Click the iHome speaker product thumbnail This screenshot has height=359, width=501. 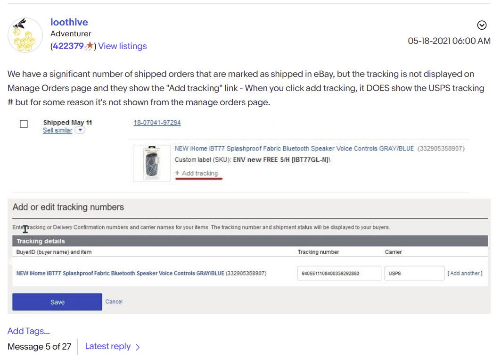click(x=152, y=163)
